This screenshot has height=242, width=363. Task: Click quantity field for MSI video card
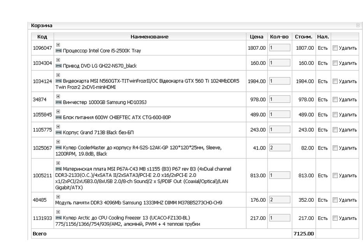tap(280, 81)
